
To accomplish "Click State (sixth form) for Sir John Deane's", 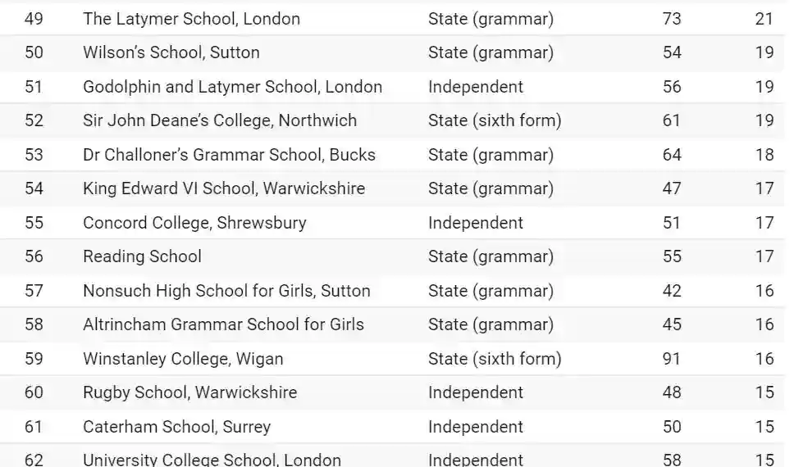I will [495, 120].
